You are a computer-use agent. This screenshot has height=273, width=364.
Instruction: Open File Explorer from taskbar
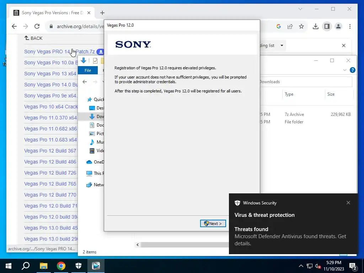coord(43,266)
